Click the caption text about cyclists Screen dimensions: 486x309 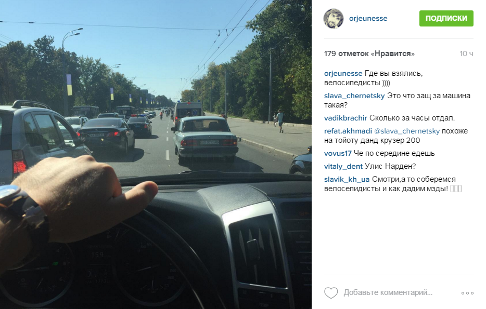pos(374,78)
